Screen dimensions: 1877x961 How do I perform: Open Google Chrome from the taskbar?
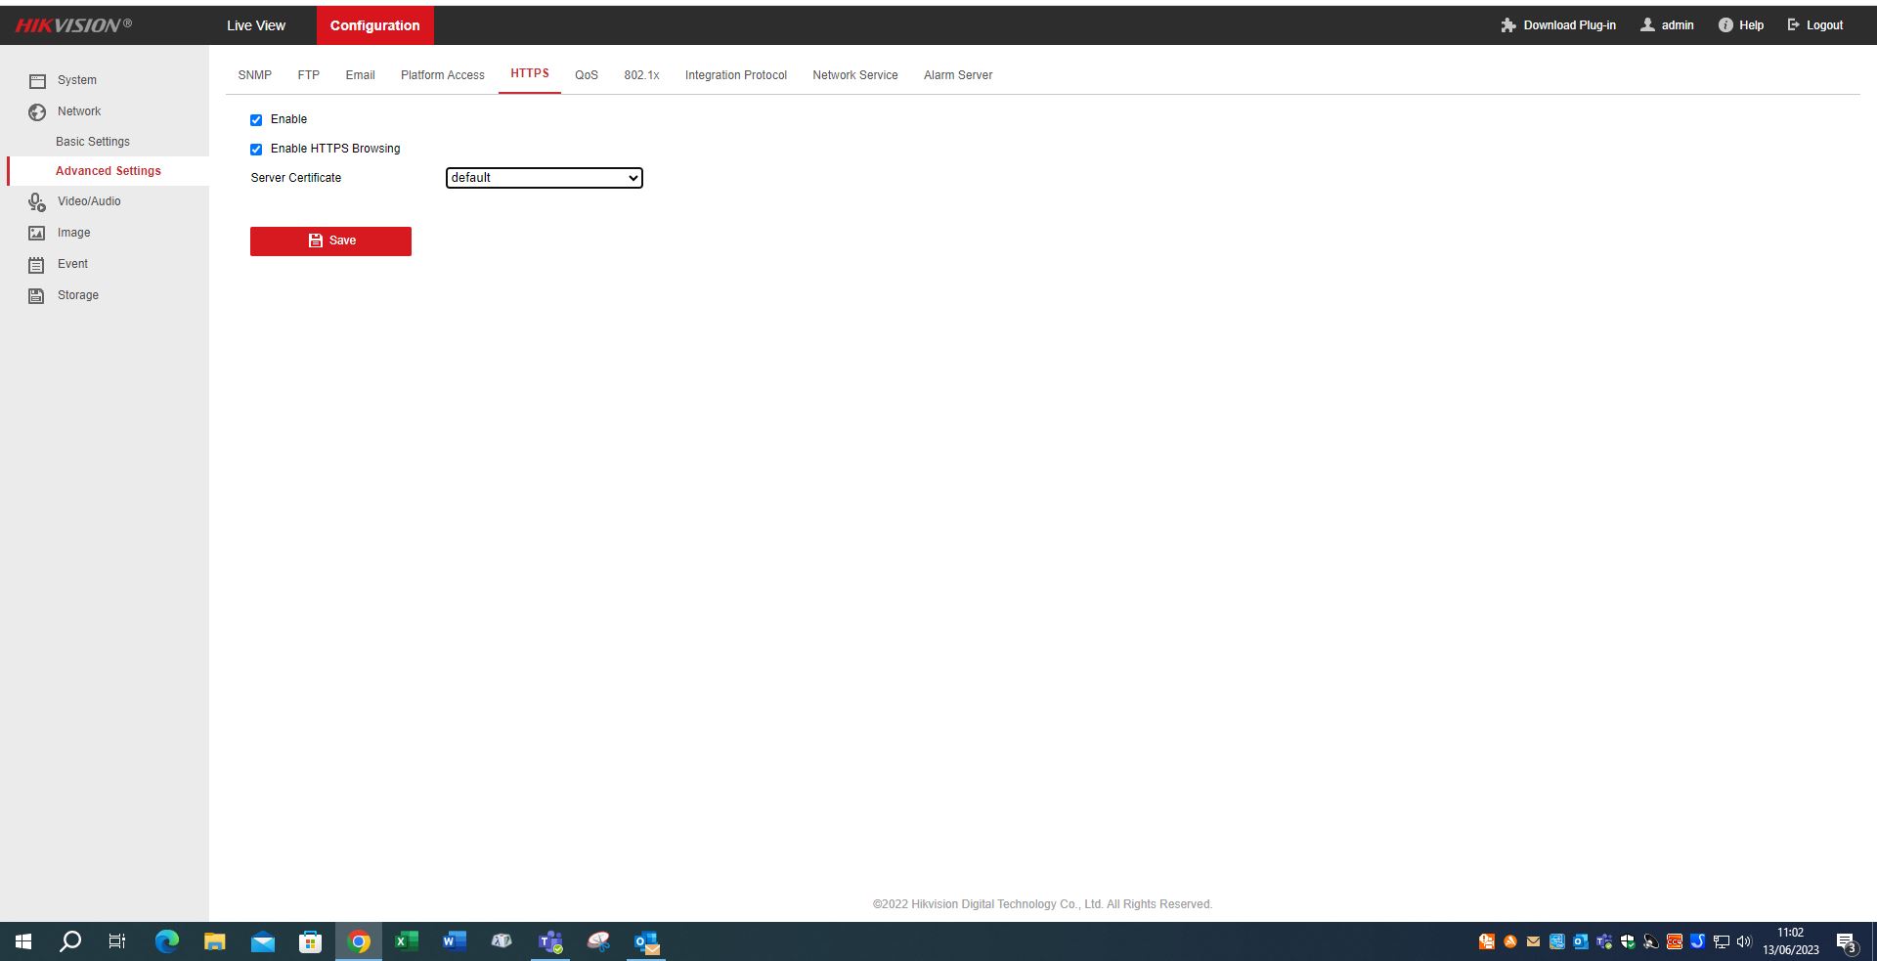pos(359,941)
